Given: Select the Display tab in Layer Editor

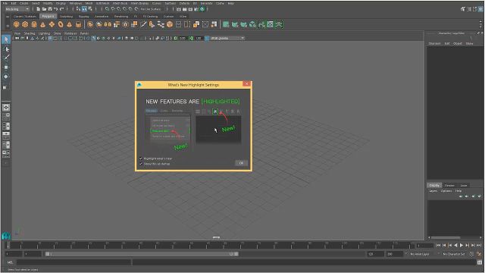Looking at the screenshot, I should click(x=434, y=185).
